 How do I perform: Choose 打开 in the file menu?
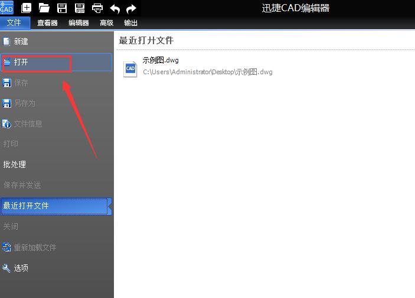tap(56, 62)
